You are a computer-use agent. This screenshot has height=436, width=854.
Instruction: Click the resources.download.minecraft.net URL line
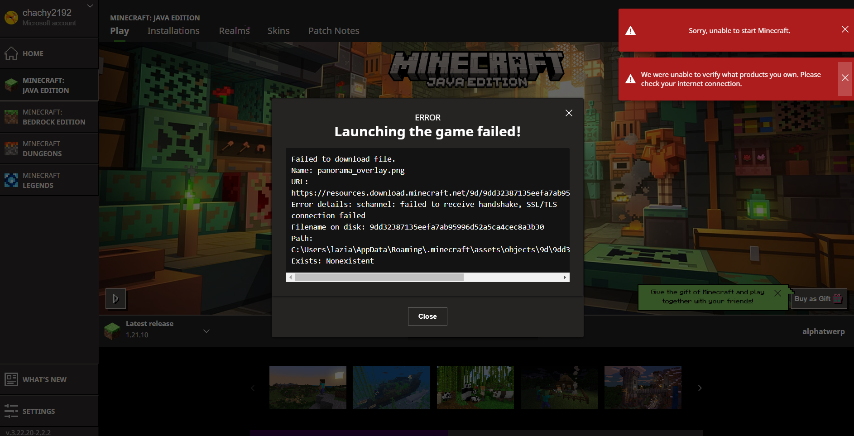[x=430, y=193]
